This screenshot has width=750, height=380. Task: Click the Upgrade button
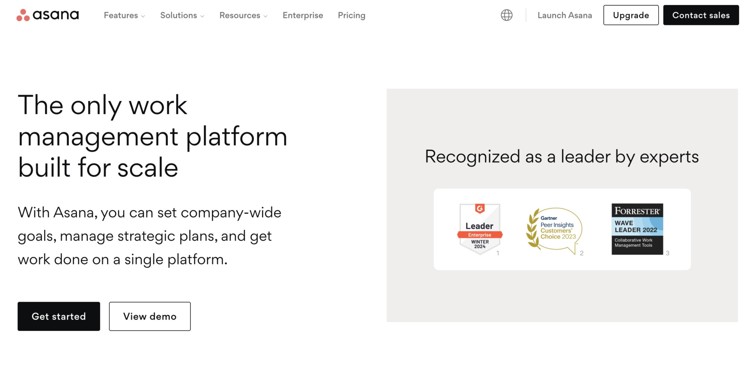[x=630, y=15]
